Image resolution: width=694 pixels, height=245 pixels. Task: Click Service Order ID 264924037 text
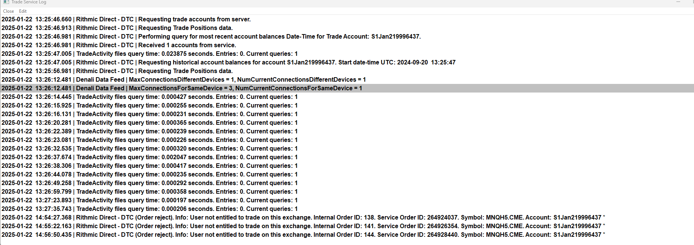click(417, 218)
